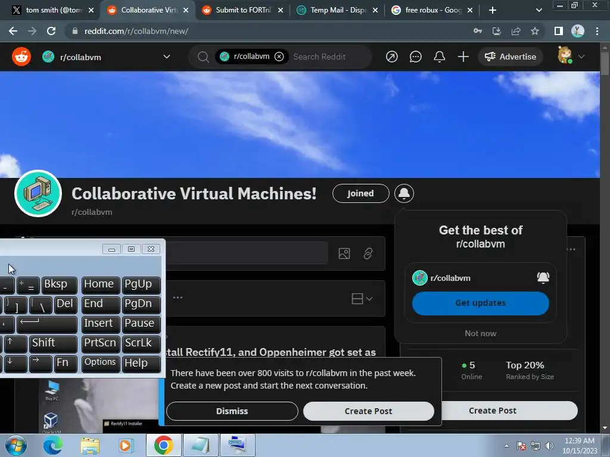Go back with Chrome back arrow
The width and height of the screenshot is (610, 457).
pyautogui.click(x=13, y=31)
